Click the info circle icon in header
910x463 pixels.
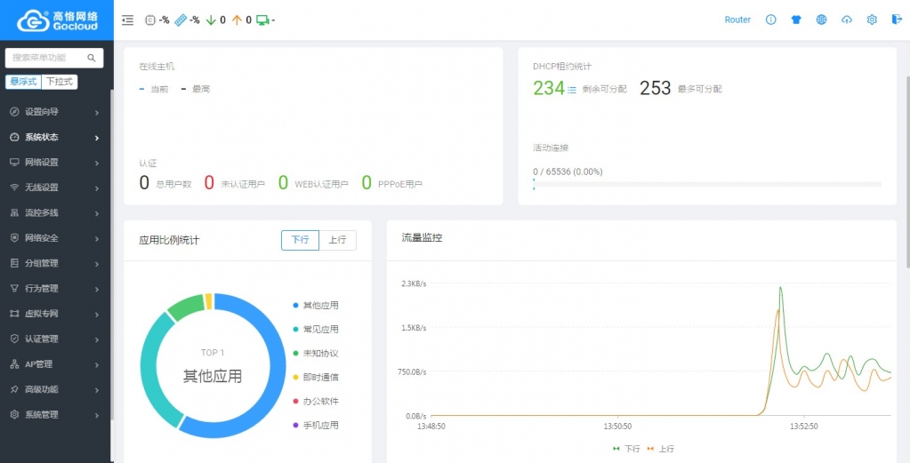click(771, 20)
